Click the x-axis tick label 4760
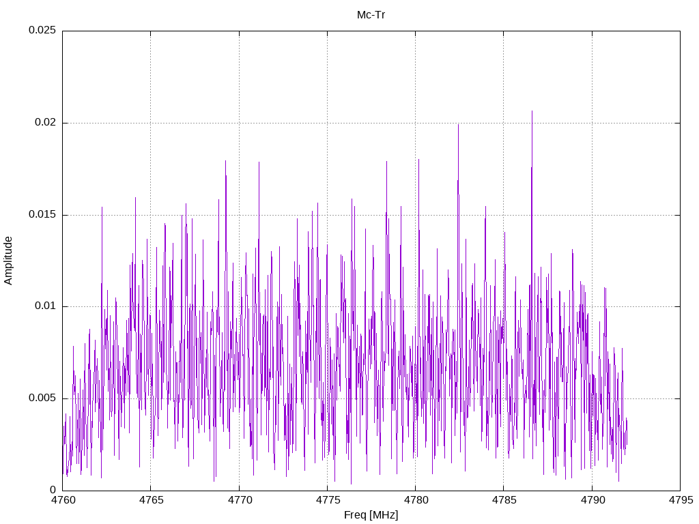699x524 pixels. coord(63,500)
